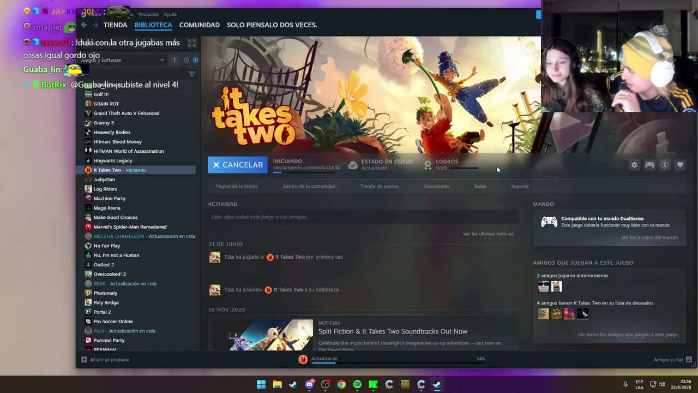
Task: Open the SOLO PIENSALO DOS VECES profile tab
Action: coord(272,25)
